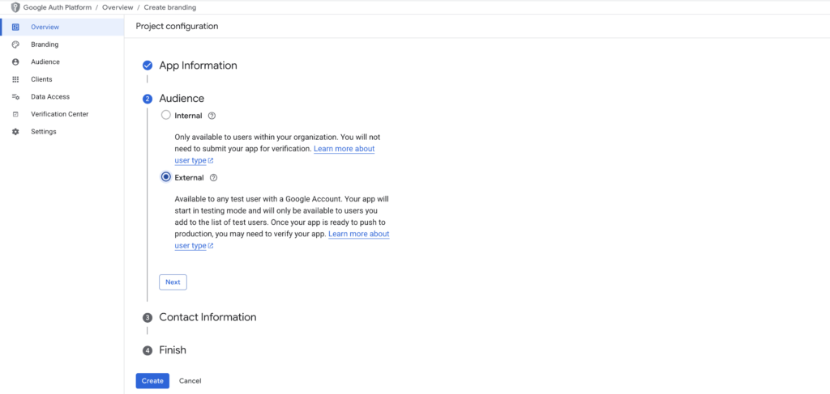Expand the Contact Information step

(207, 317)
